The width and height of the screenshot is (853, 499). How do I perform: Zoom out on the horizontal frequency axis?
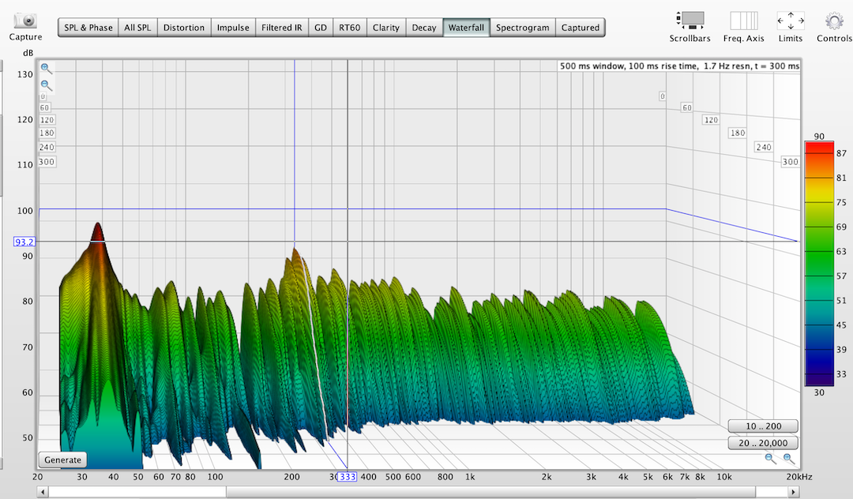click(x=771, y=458)
